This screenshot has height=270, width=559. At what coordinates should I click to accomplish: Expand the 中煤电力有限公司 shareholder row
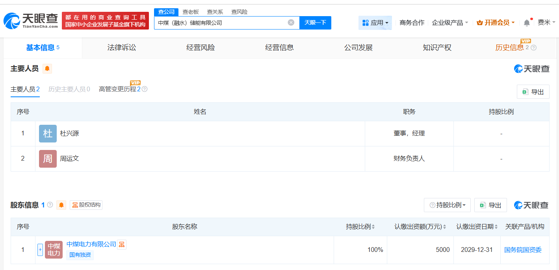point(40,250)
